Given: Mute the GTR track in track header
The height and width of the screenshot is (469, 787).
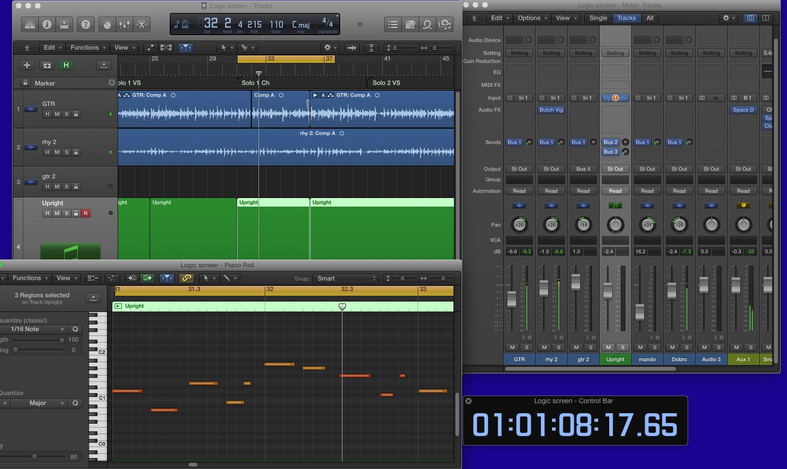Looking at the screenshot, I should coord(57,114).
